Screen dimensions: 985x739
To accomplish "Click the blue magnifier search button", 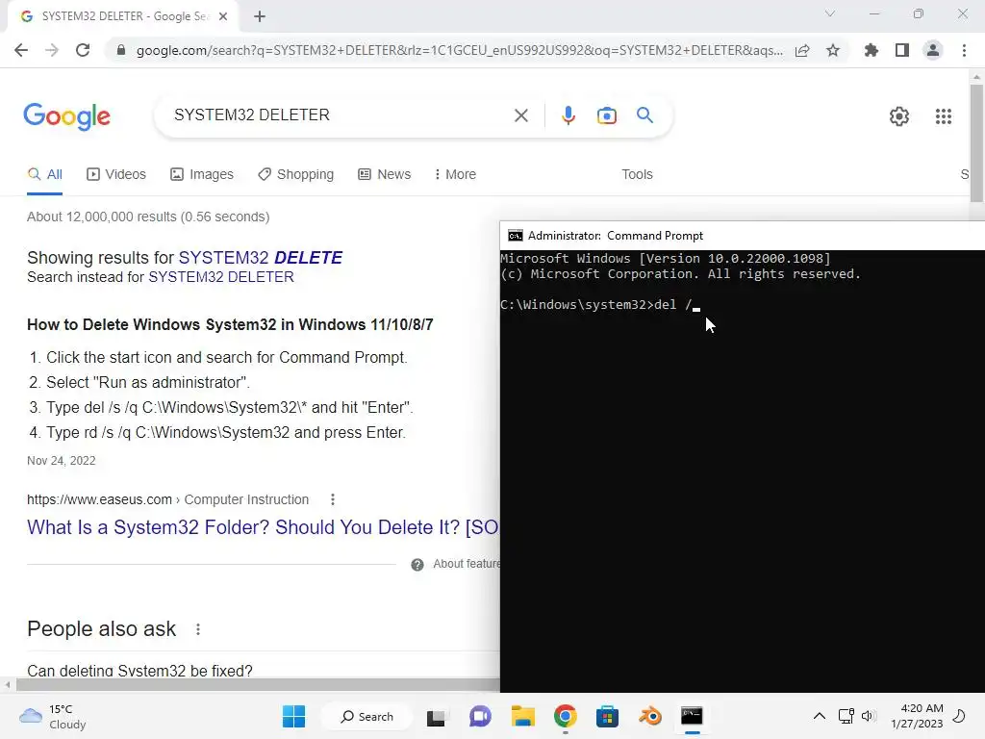I will point(644,115).
